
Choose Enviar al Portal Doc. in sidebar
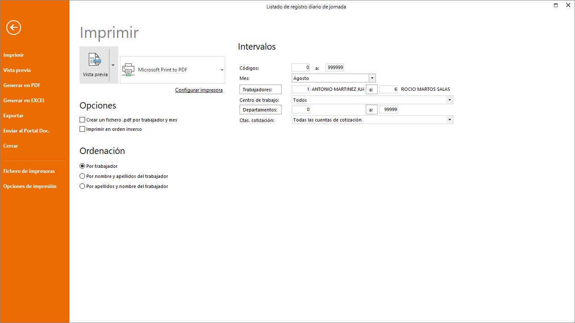click(x=27, y=131)
